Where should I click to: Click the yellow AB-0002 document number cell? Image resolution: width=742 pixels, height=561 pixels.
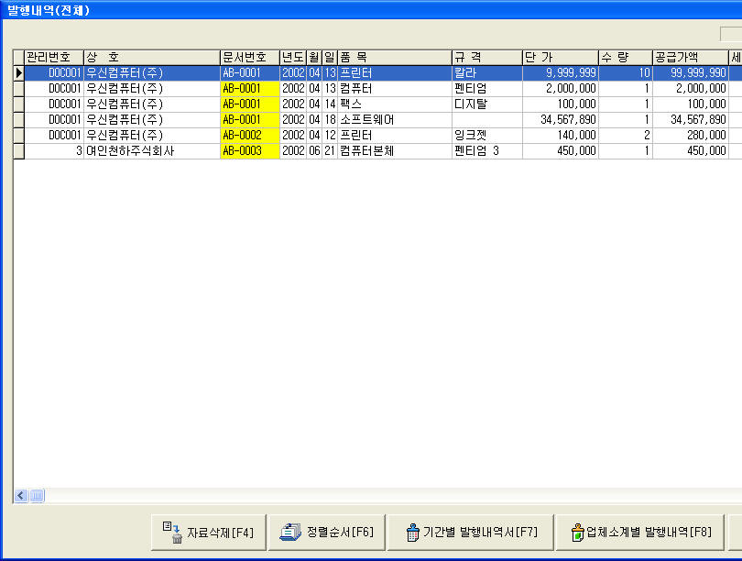click(x=250, y=136)
